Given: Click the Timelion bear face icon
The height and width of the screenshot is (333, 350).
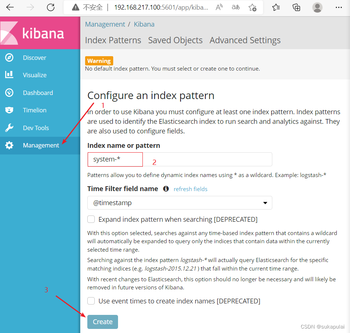Looking at the screenshot, I should click(9, 110).
